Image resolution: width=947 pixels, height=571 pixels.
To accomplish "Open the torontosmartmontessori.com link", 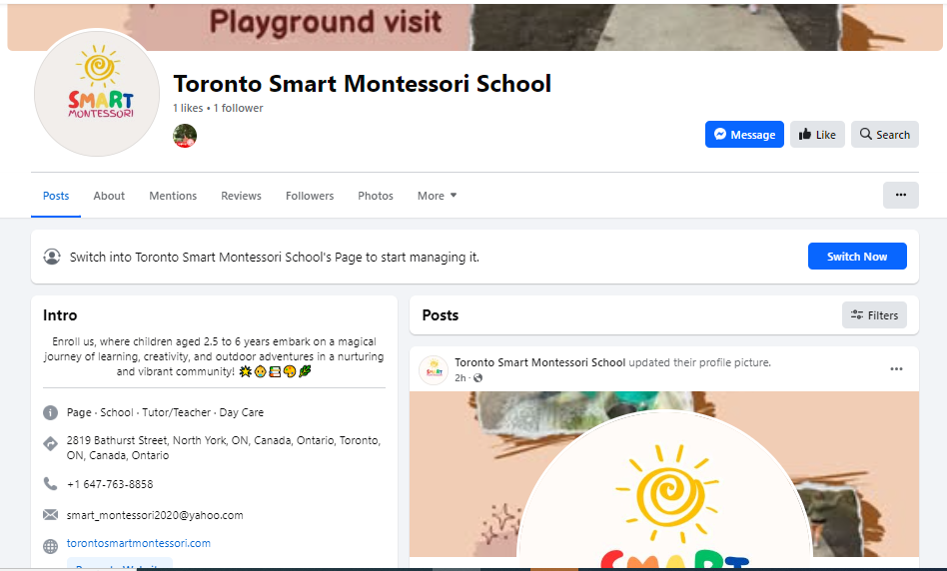I will pyautogui.click(x=138, y=543).
